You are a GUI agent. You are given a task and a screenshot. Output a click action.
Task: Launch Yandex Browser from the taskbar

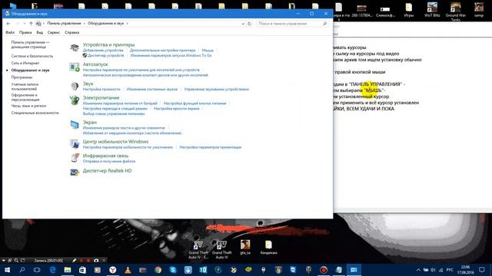[x=113, y=270]
